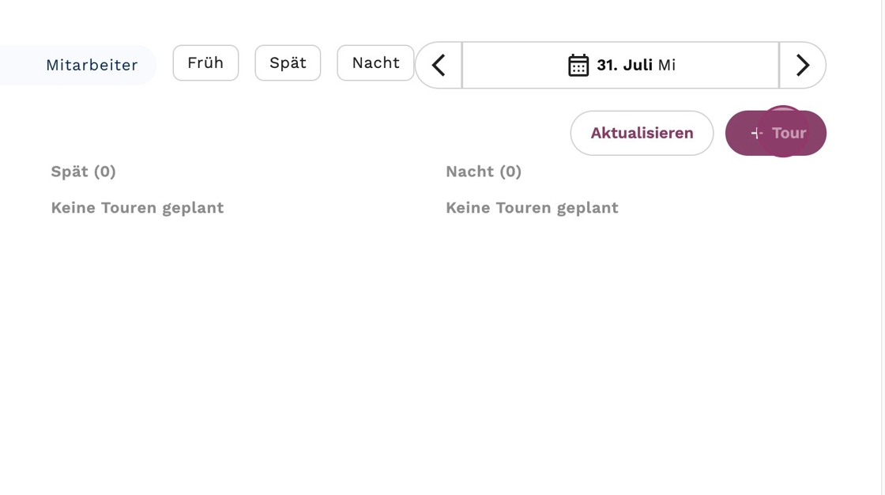
Task: Click the plus icon on Tour button
Action: (x=756, y=134)
